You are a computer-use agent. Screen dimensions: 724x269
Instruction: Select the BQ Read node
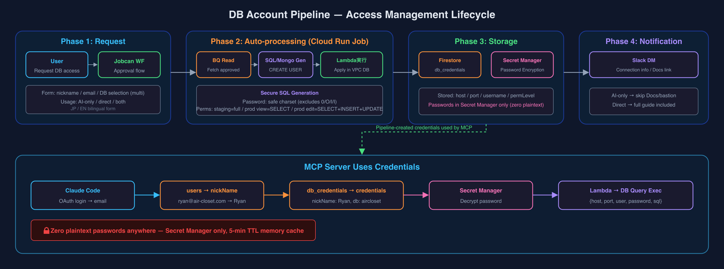(x=223, y=65)
